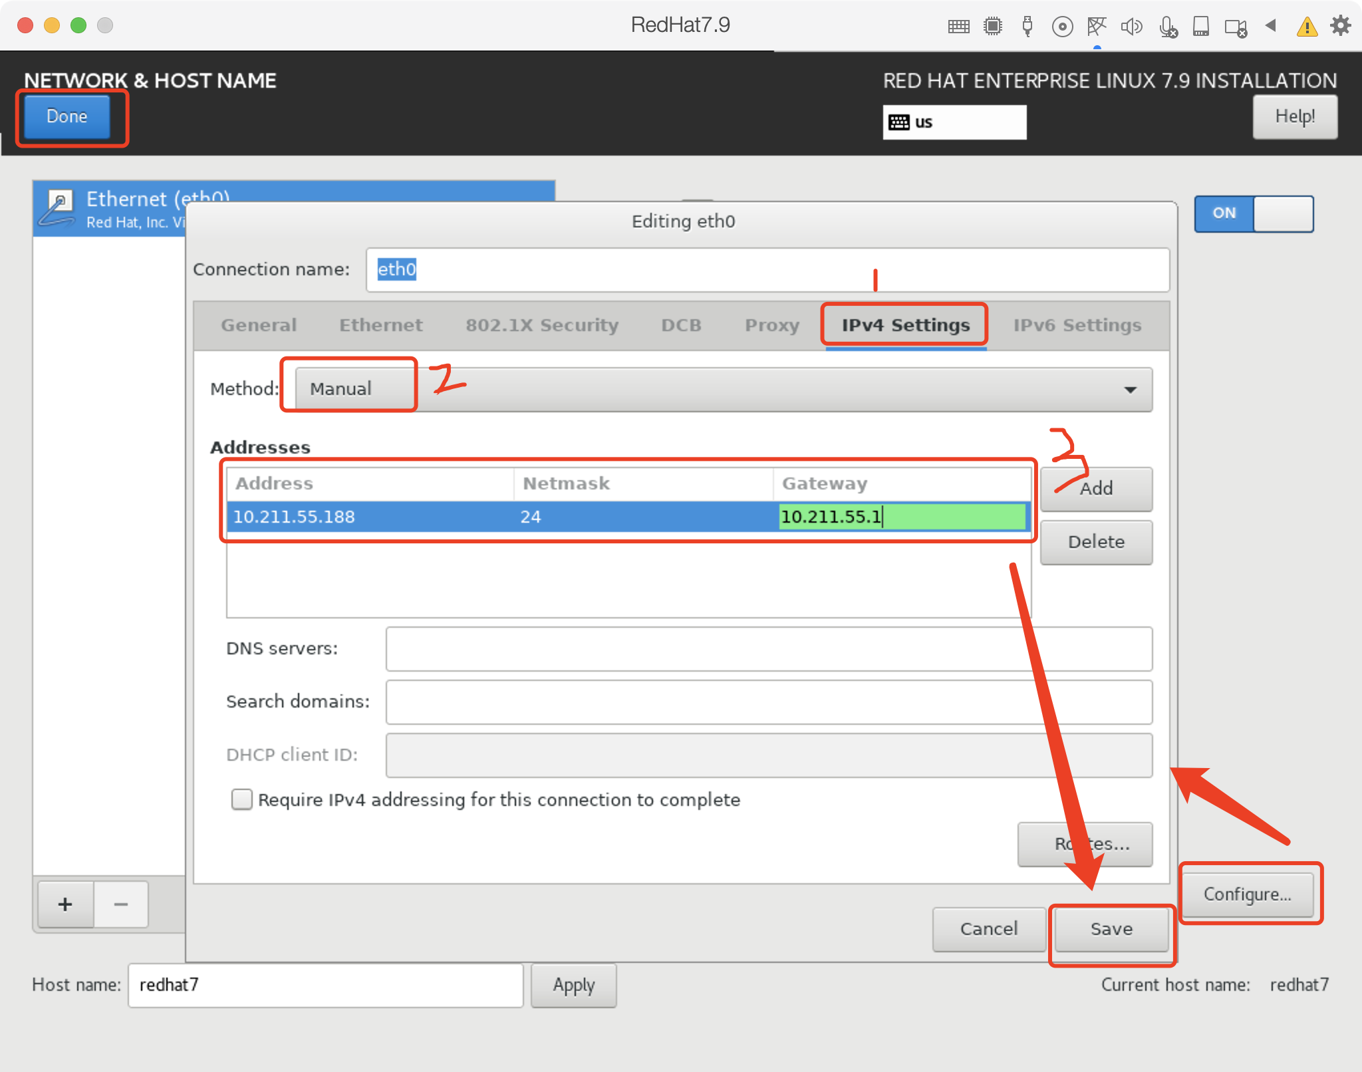Open the CD/DVD disc icon

pyautogui.click(x=1062, y=27)
